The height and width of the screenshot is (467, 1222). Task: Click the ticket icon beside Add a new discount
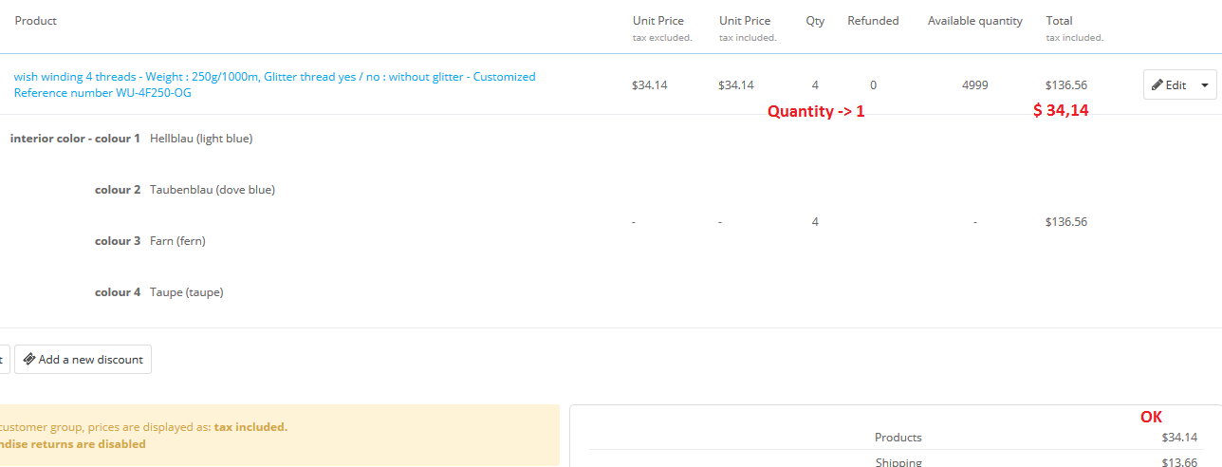click(x=29, y=360)
